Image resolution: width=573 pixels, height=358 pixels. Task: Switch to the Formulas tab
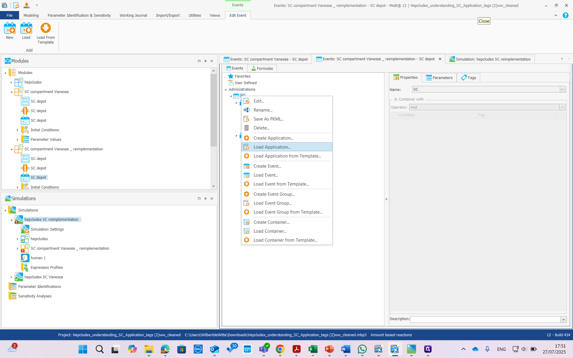point(262,68)
